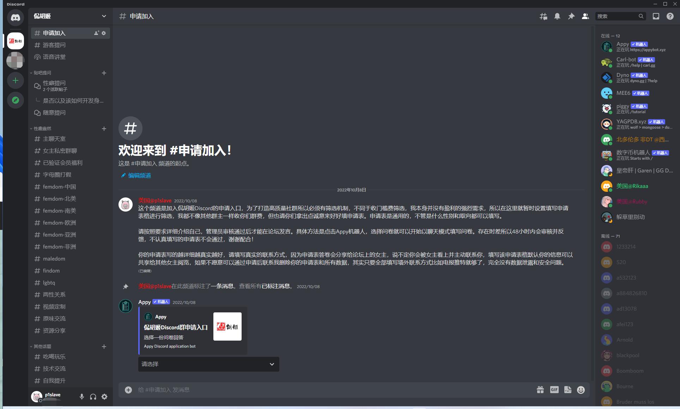The width and height of the screenshot is (680, 409).
Task: Click the 编辑频道 link
Action: [136, 176]
